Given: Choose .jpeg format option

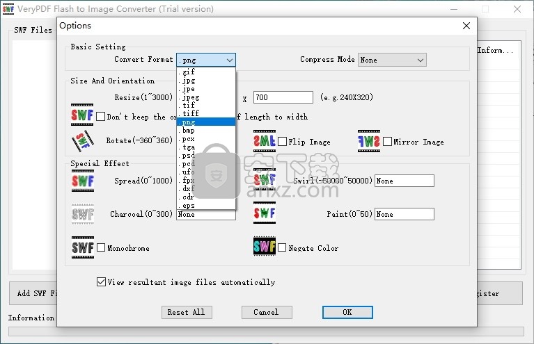Looking at the screenshot, I should click(x=206, y=97).
